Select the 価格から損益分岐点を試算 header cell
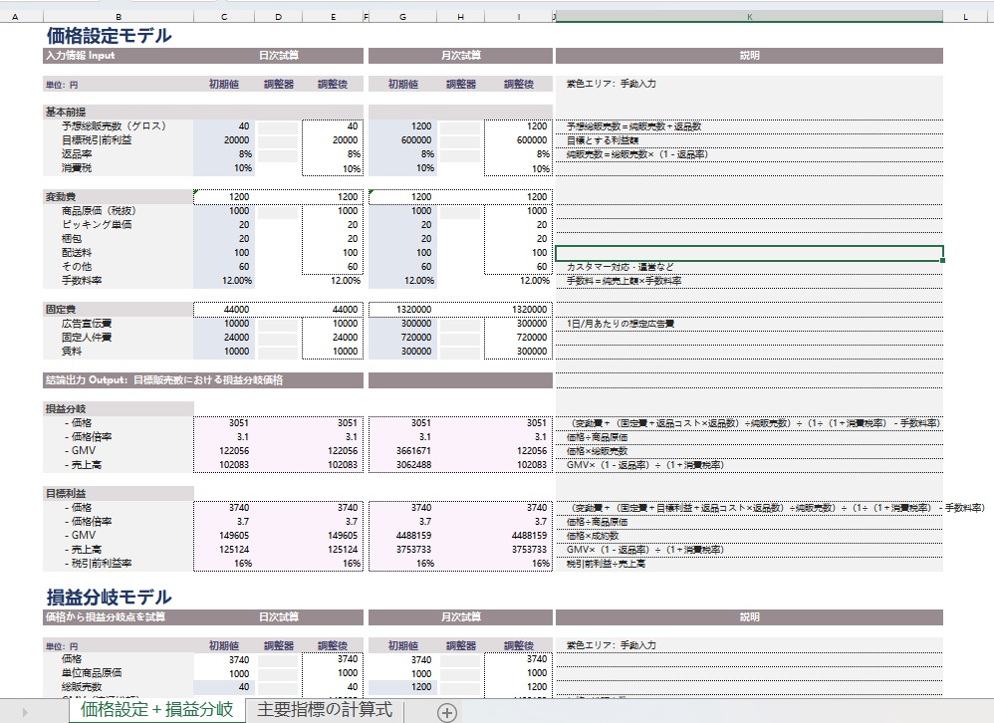The width and height of the screenshot is (994, 723). click(x=118, y=617)
